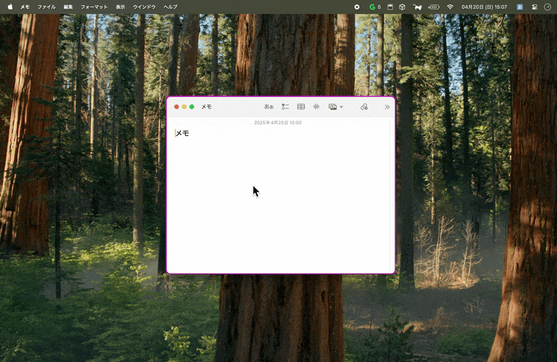The image size is (557, 362).
Task: Click the メモ window title label
Action: 206,107
